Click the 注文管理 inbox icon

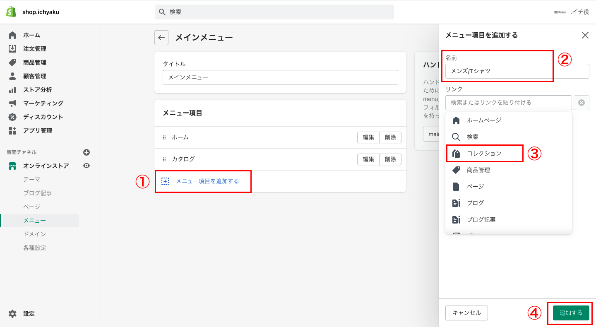[x=12, y=49]
